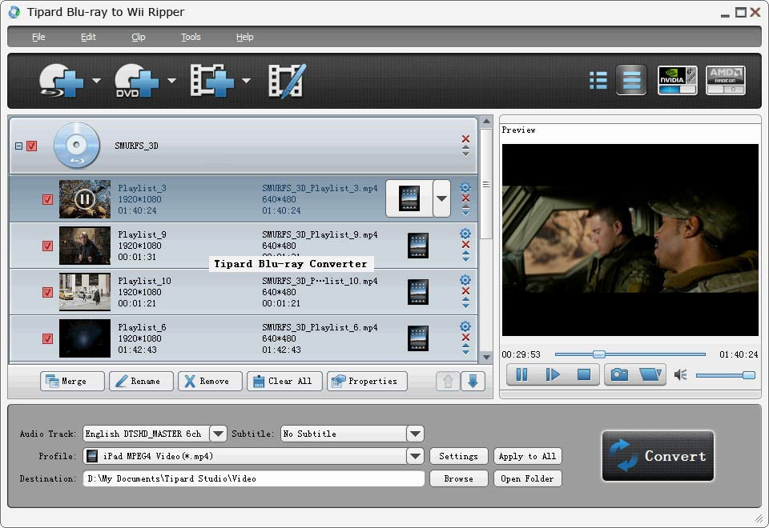
Task: Delete Playlist_10 with red X
Action: coord(465,291)
